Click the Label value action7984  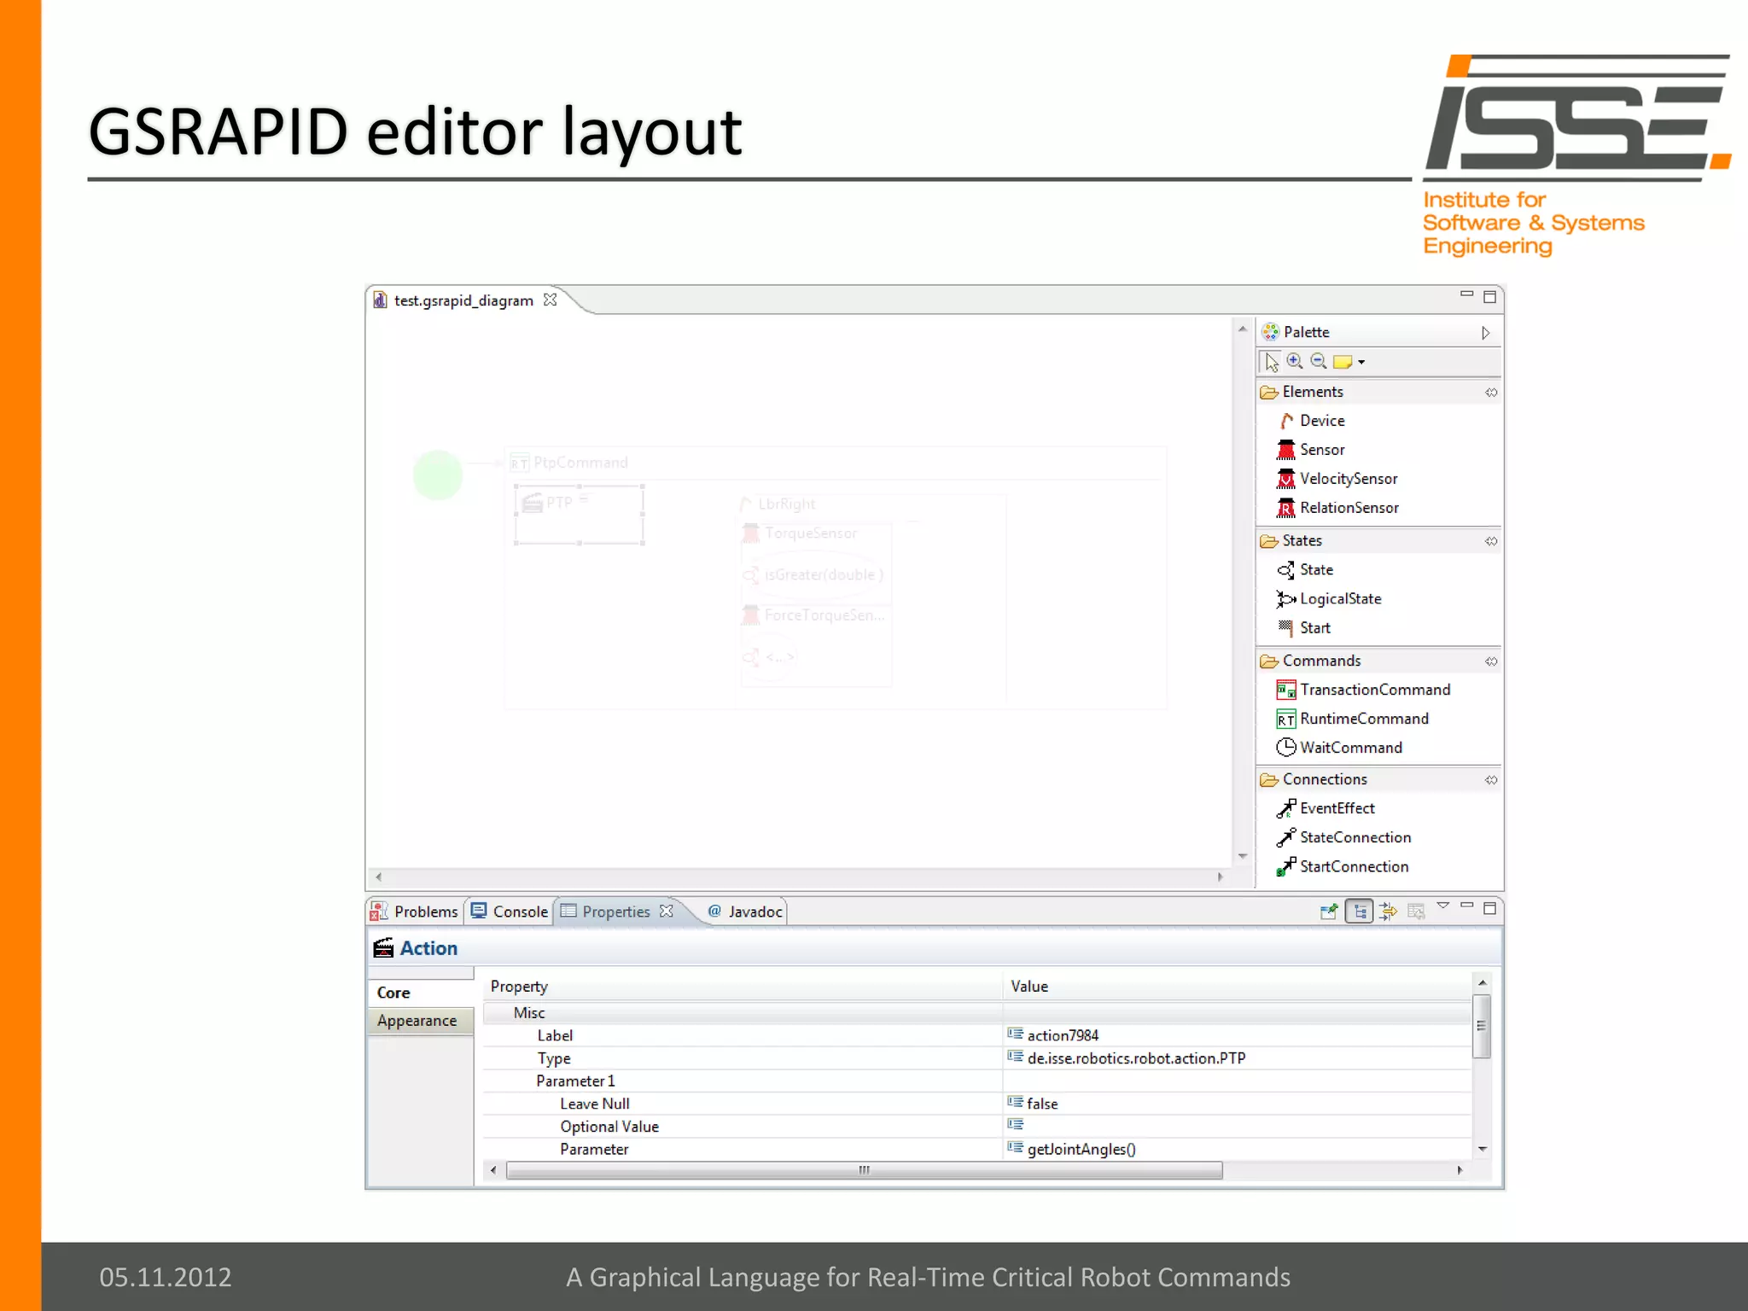pos(1063,1035)
